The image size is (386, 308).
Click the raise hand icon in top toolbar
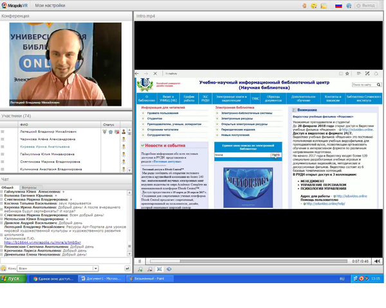point(304,6)
